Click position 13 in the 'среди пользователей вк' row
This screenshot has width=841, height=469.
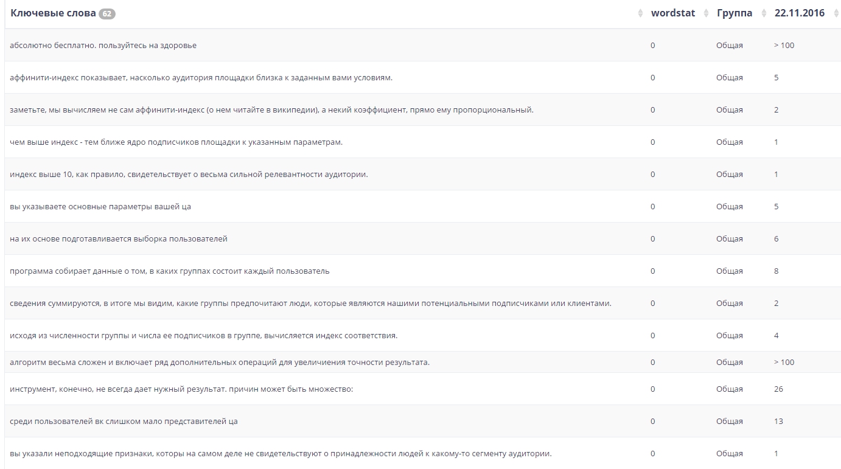point(778,422)
